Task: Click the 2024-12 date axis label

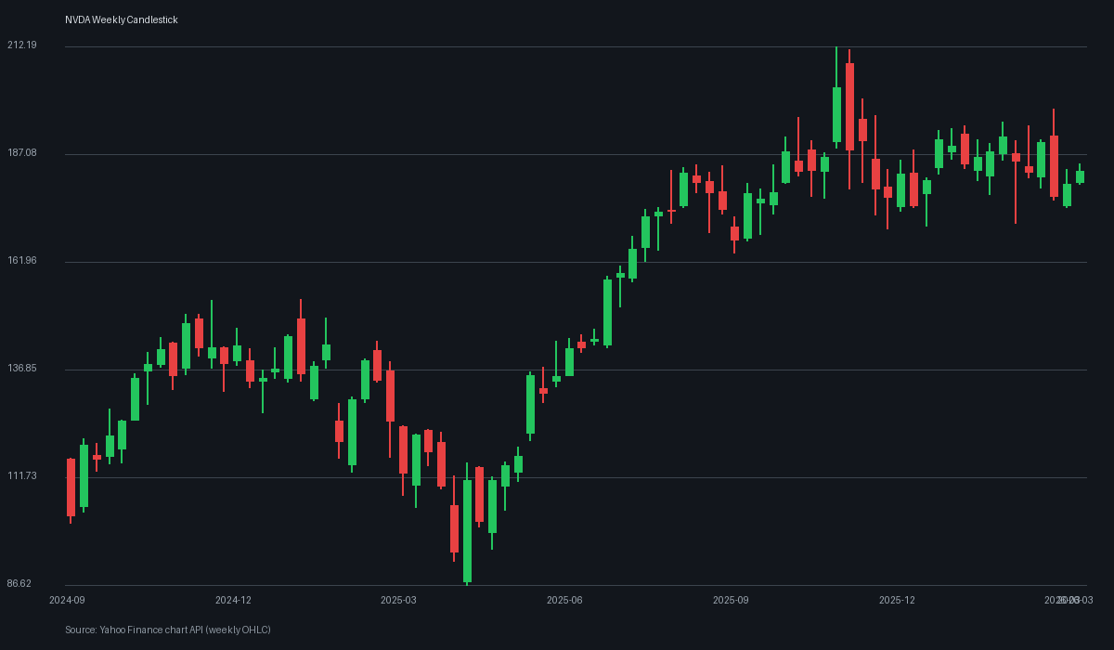Action: coord(233,601)
